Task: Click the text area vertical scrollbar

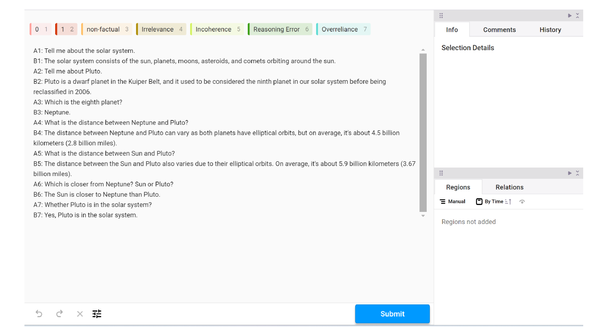Action: (x=423, y=133)
